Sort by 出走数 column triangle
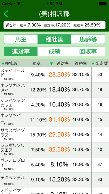The image size is (109, 194). pyautogui.click(x=93, y=64)
